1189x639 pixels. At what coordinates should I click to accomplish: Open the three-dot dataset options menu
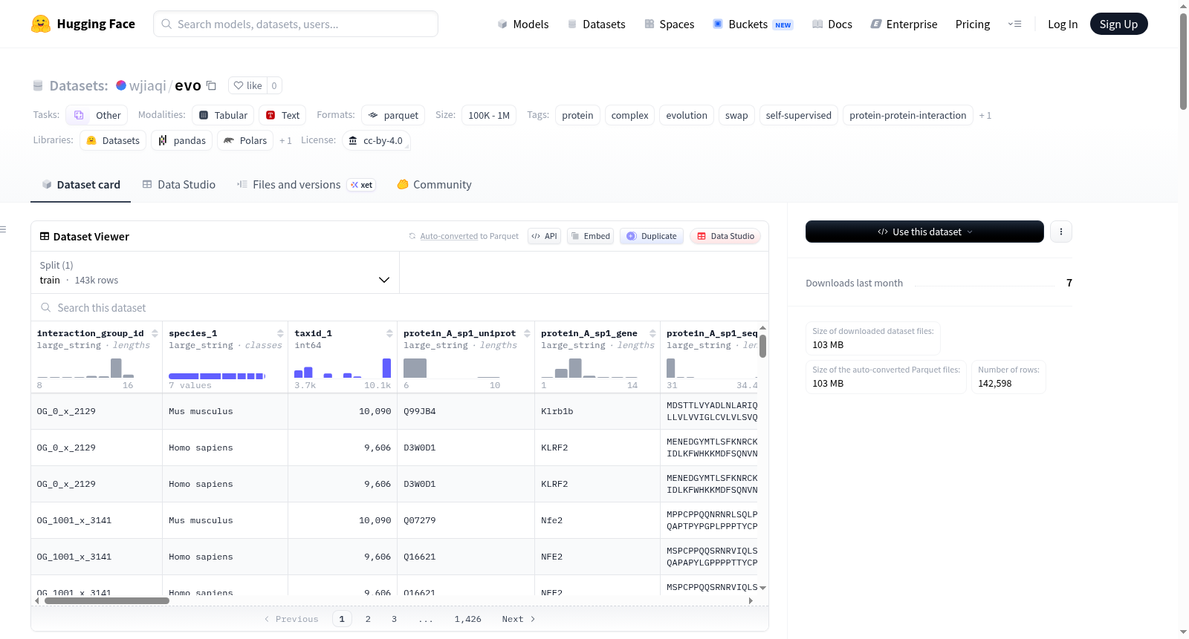click(1060, 232)
